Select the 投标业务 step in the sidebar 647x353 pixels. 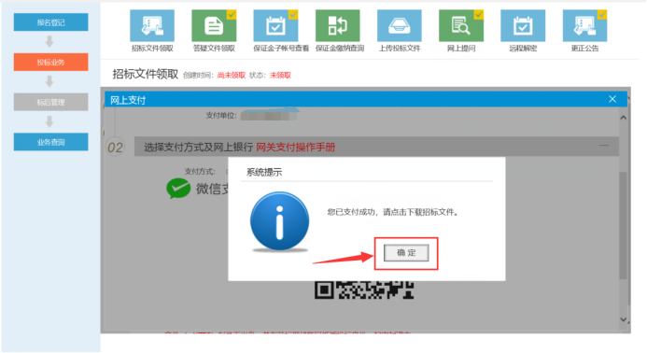pos(50,62)
